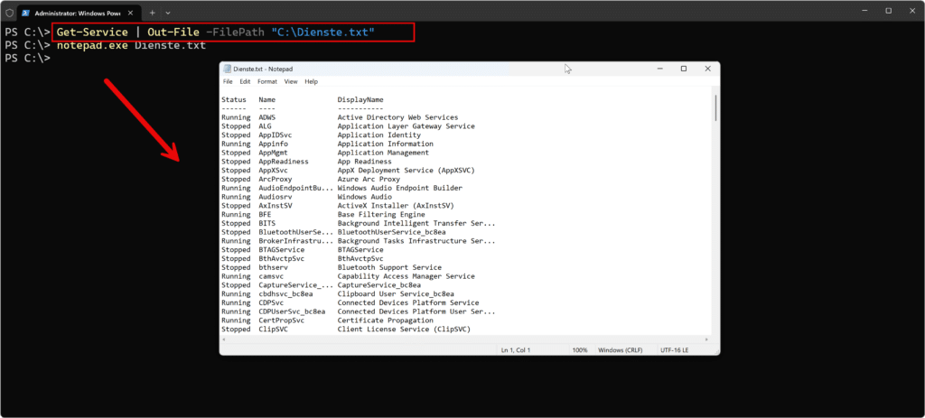The image size is (925, 418).
Task: Close the PowerShell terminal window
Action: [x=912, y=11]
